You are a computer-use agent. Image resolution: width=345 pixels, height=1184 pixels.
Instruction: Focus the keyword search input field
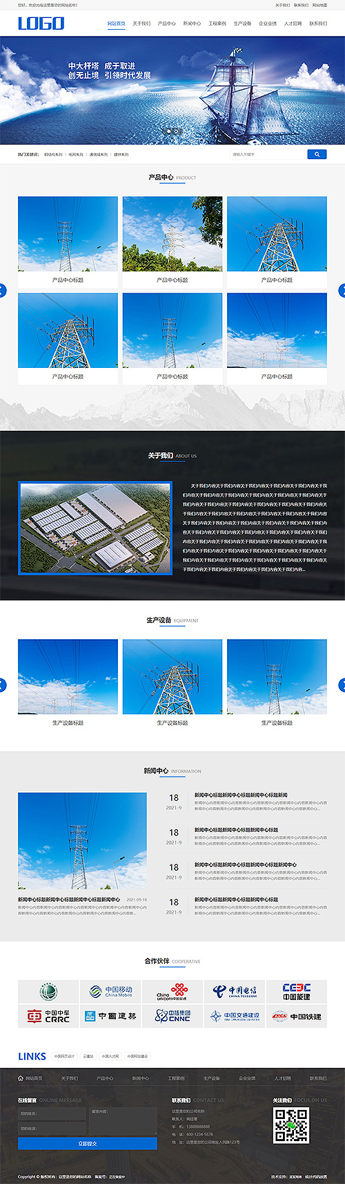[x=268, y=154]
